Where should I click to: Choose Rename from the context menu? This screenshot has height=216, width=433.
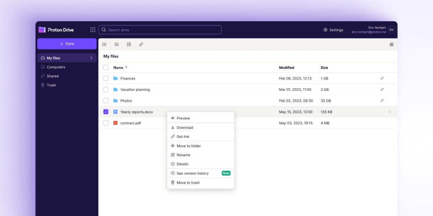point(200,155)
